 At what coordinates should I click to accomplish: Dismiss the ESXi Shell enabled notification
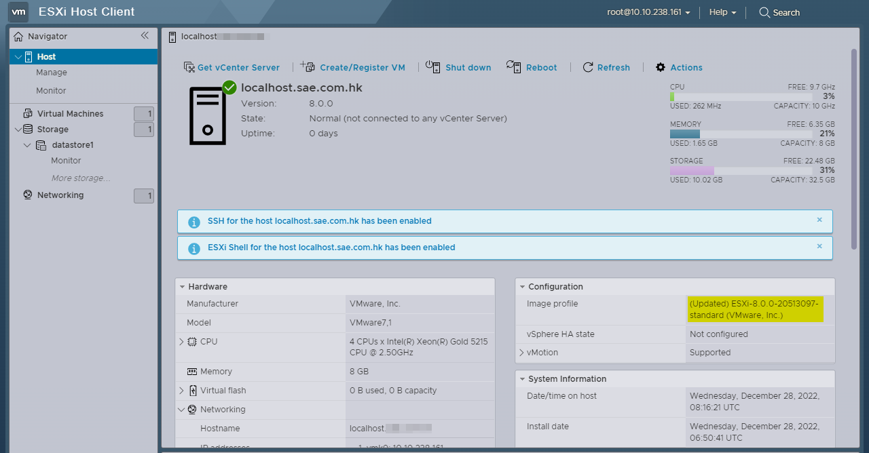(x=819, y=247)
